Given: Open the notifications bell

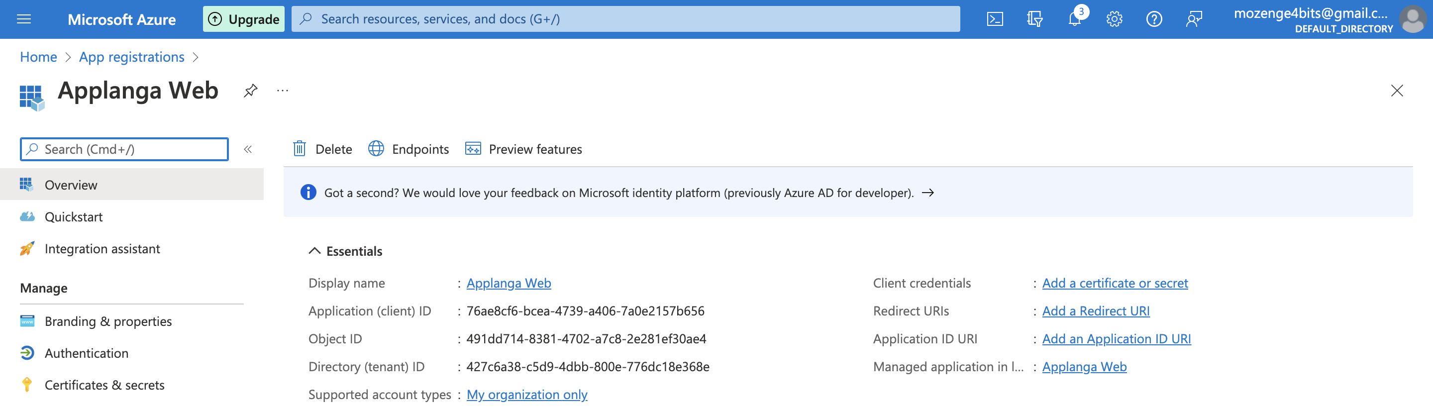Looking at the screenshot, I should pyautogui.click(x=1075, y=18).
